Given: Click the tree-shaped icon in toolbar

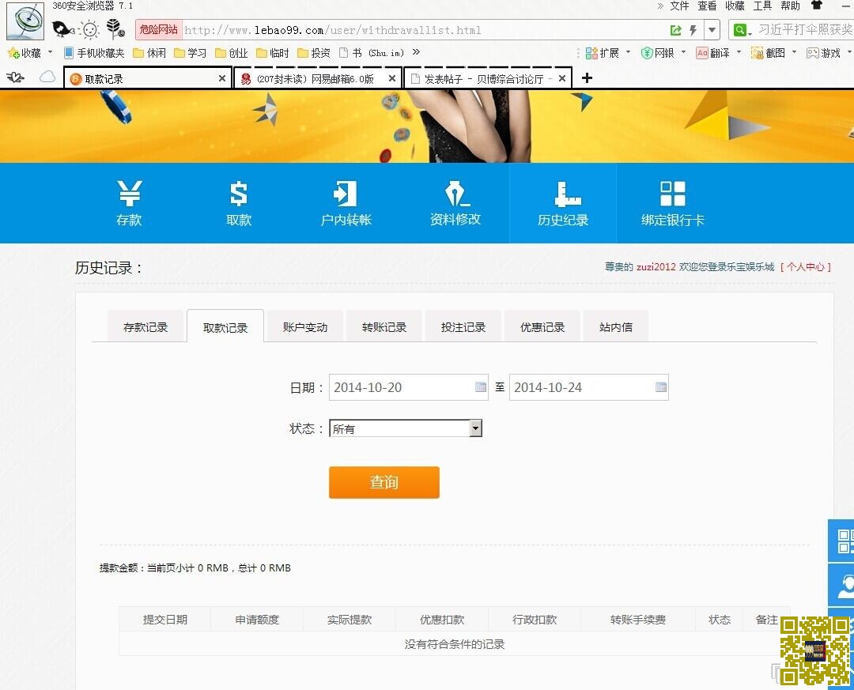Looking at the screenshot, I should [115, 29].
